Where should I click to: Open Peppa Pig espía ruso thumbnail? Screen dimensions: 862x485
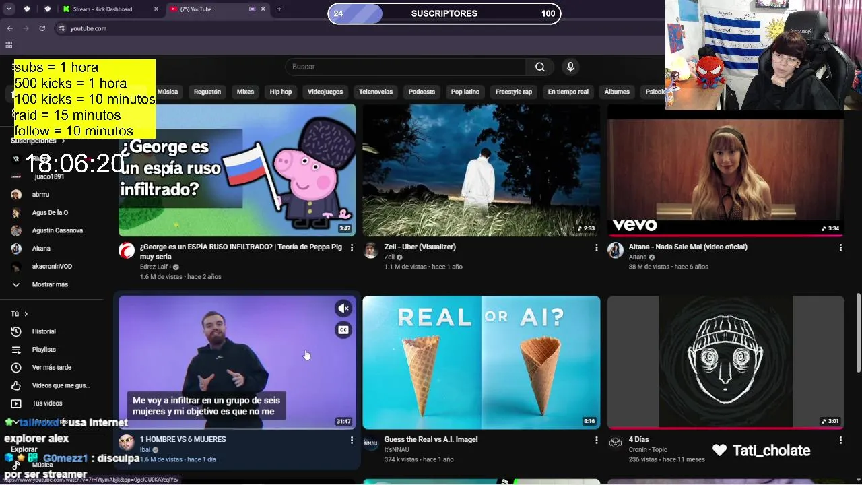click(237, 170)
